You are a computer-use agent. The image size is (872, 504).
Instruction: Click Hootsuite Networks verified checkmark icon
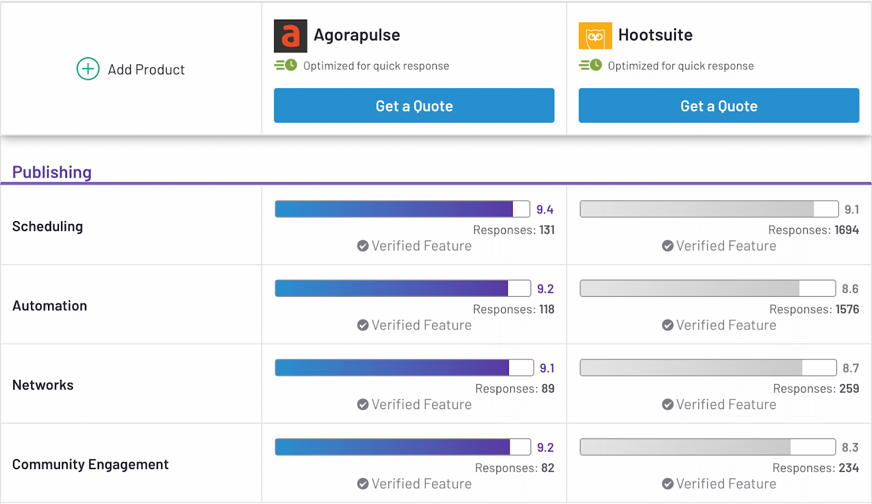click(x=668, y=404)
